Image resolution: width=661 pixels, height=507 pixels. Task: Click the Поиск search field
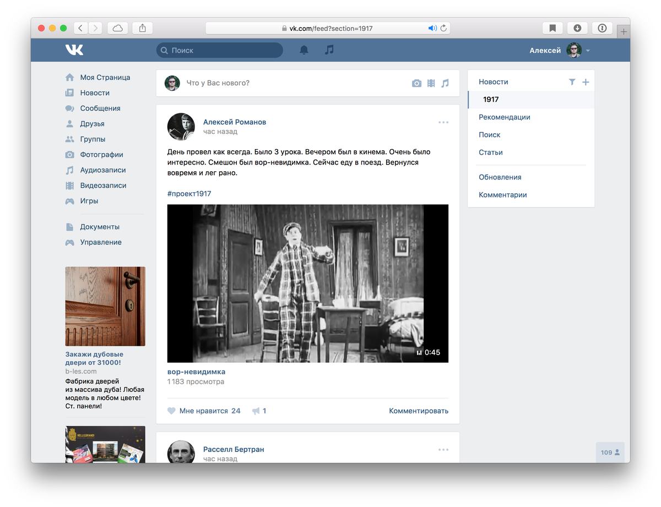[x=220, y=50]
